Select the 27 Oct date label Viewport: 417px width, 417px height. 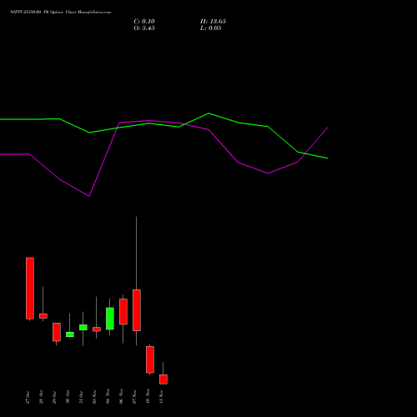[28, 397]
